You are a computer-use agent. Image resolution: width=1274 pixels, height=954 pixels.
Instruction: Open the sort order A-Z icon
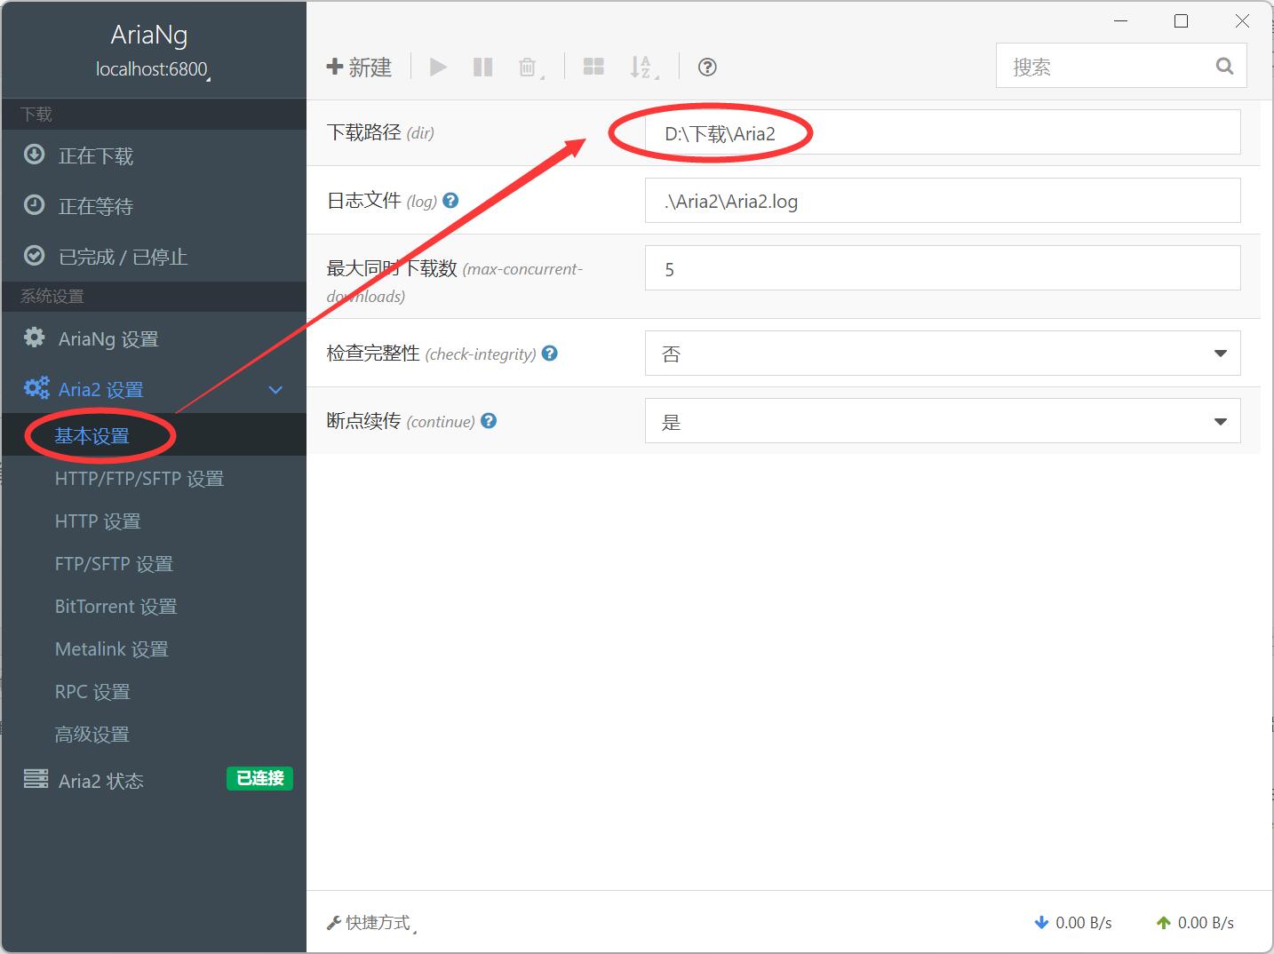click(641, 68)
